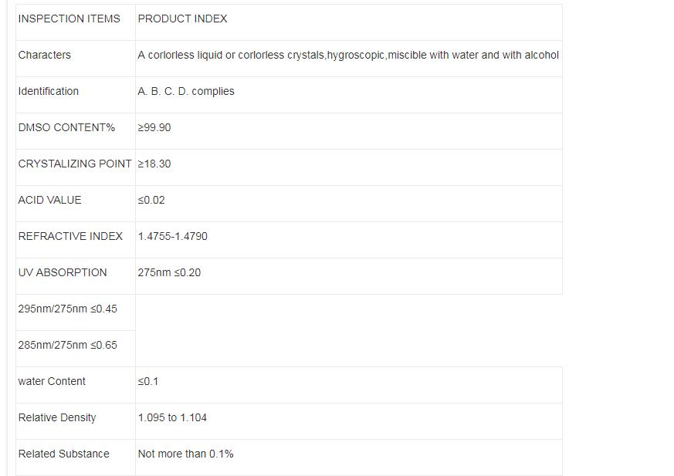Select the Identification row label
The image size is (674, 476).
(x=48, y=91)
